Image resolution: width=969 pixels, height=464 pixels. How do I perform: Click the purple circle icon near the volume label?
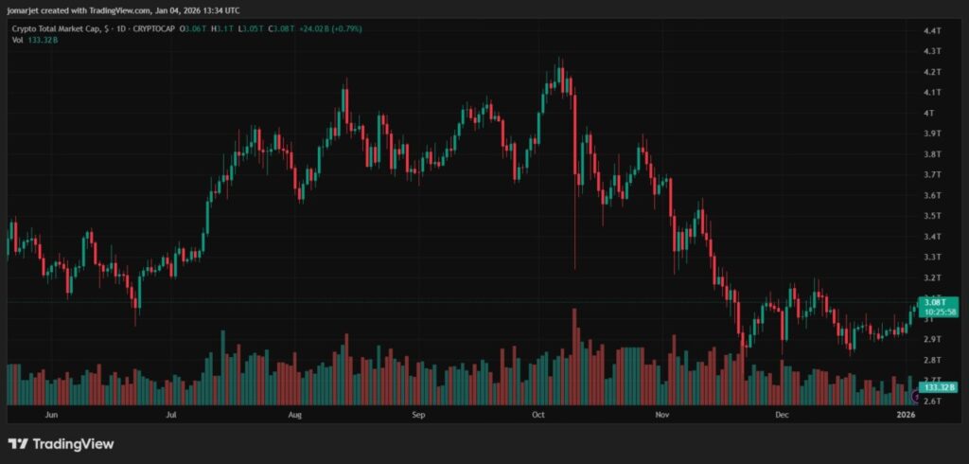(x=915, y=400)
